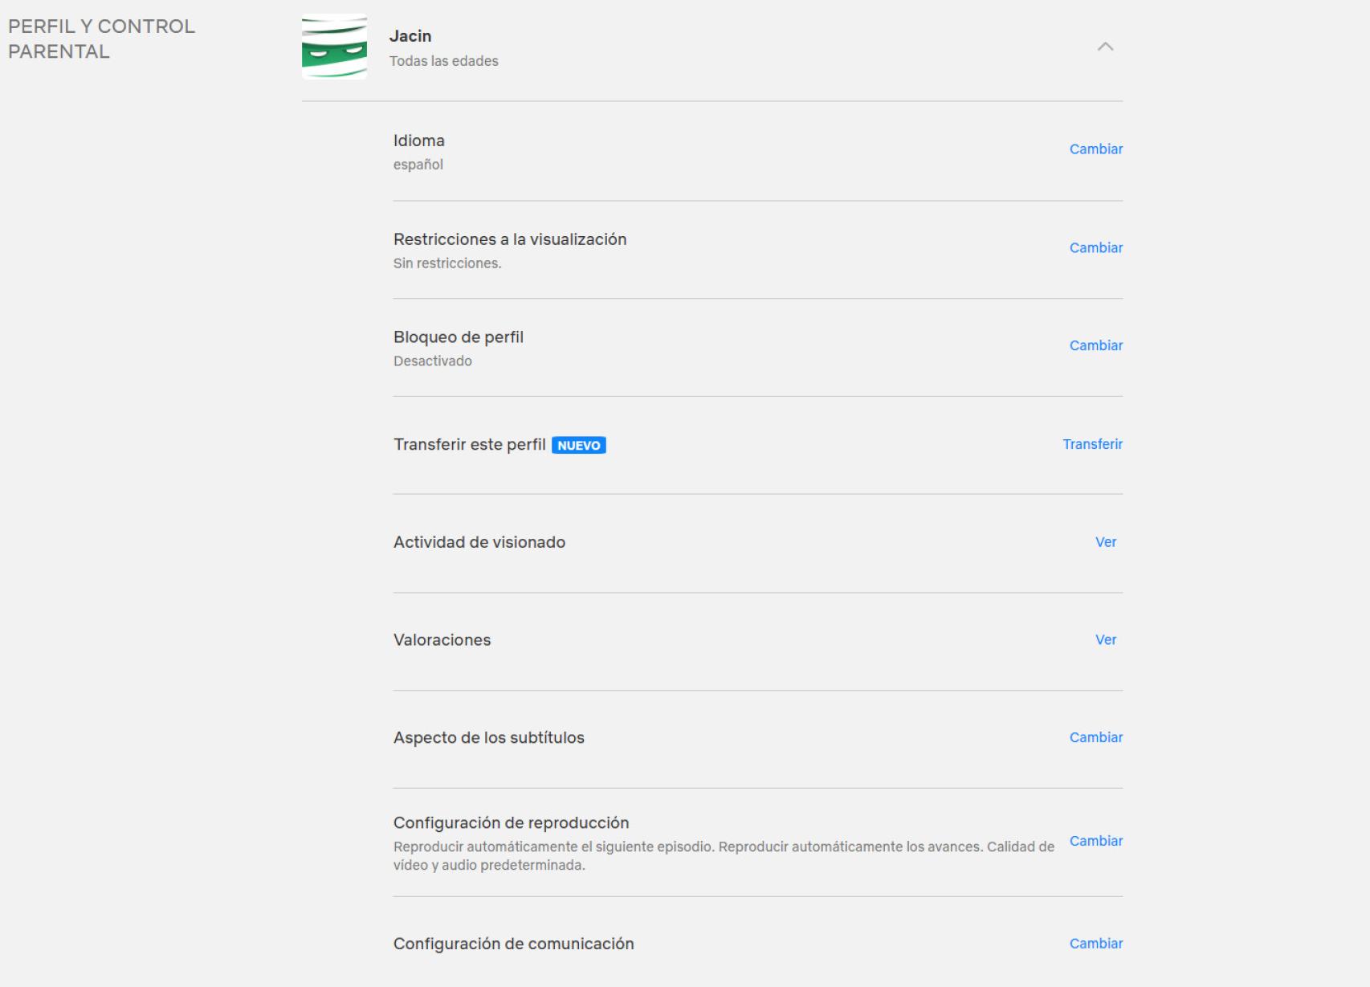Screen dimensions: 1370x987
Task: View Actividad de visionado
Action: (x=1106, y=543)
